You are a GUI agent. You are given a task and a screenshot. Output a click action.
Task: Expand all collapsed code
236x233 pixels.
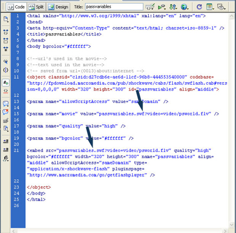6,49
